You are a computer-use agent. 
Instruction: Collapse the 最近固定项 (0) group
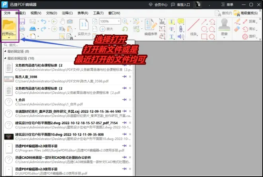5,51
